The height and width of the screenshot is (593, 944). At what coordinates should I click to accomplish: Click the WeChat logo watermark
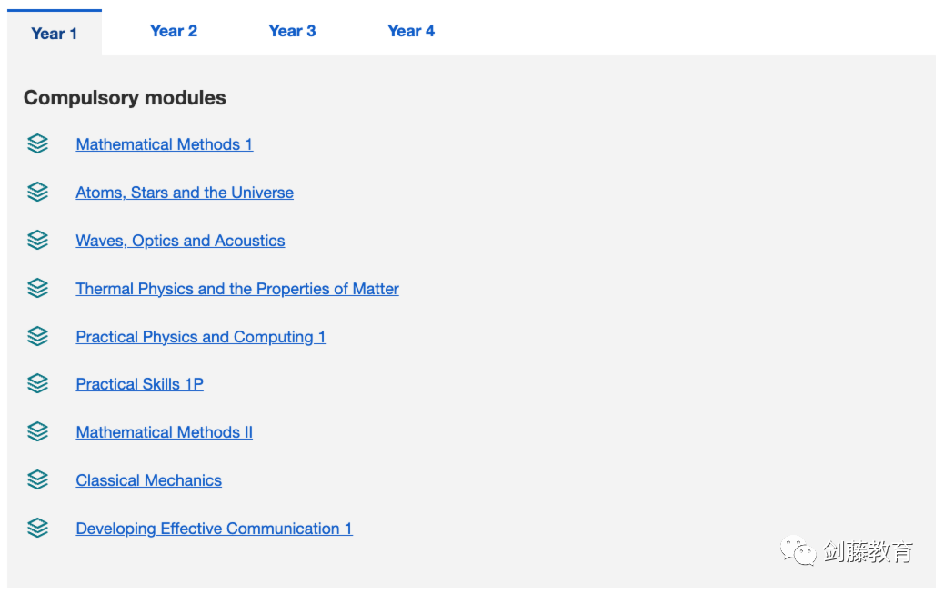798,551
